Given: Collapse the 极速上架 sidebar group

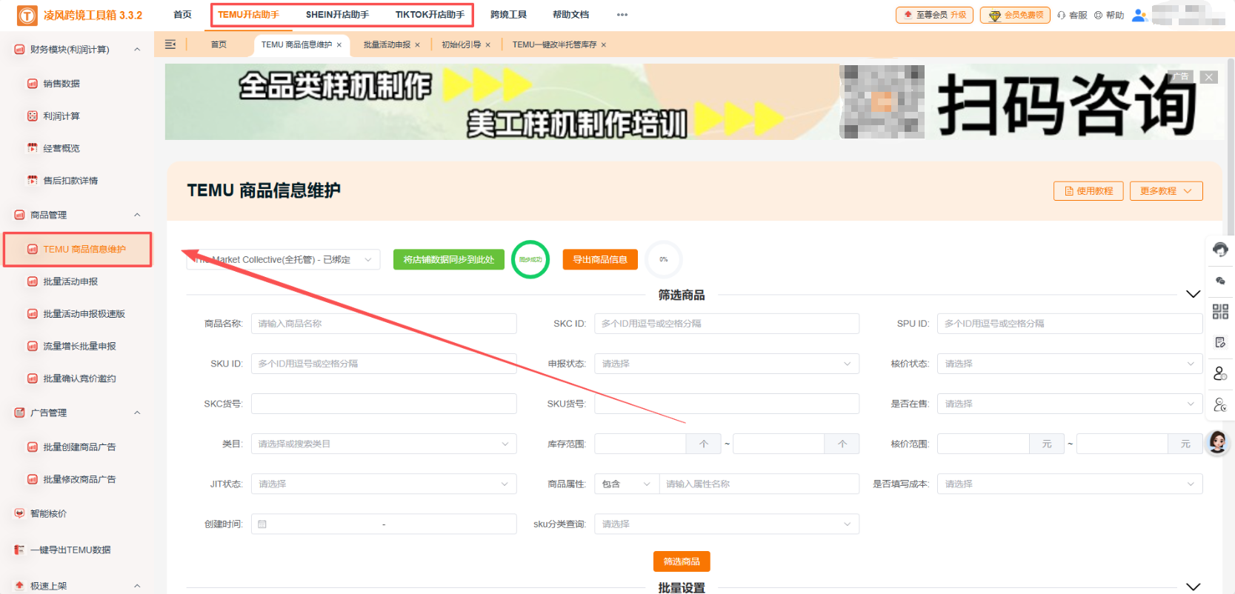Looking at the screenshot, I should coord(137,586).
